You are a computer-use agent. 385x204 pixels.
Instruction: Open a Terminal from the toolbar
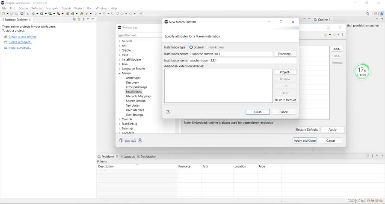(22, 14)
